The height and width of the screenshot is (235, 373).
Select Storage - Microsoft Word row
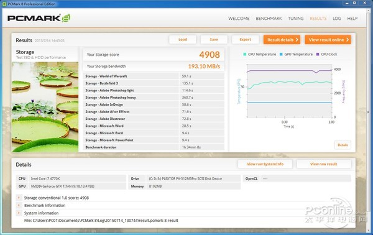click(x=154, y=126)
